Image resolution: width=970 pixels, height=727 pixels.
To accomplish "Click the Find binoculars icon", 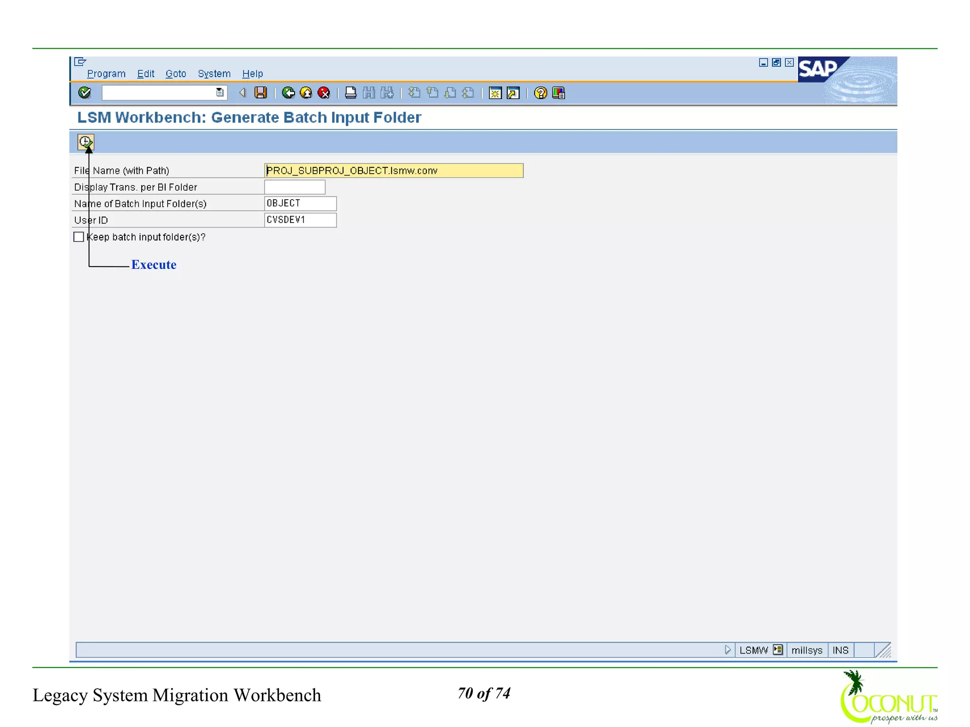I will 369,93.
